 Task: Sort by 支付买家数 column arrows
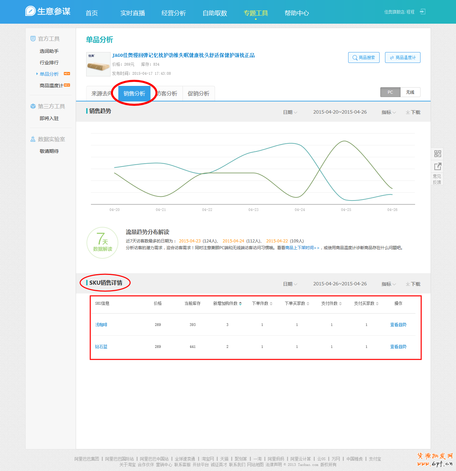tap(377, 304)
